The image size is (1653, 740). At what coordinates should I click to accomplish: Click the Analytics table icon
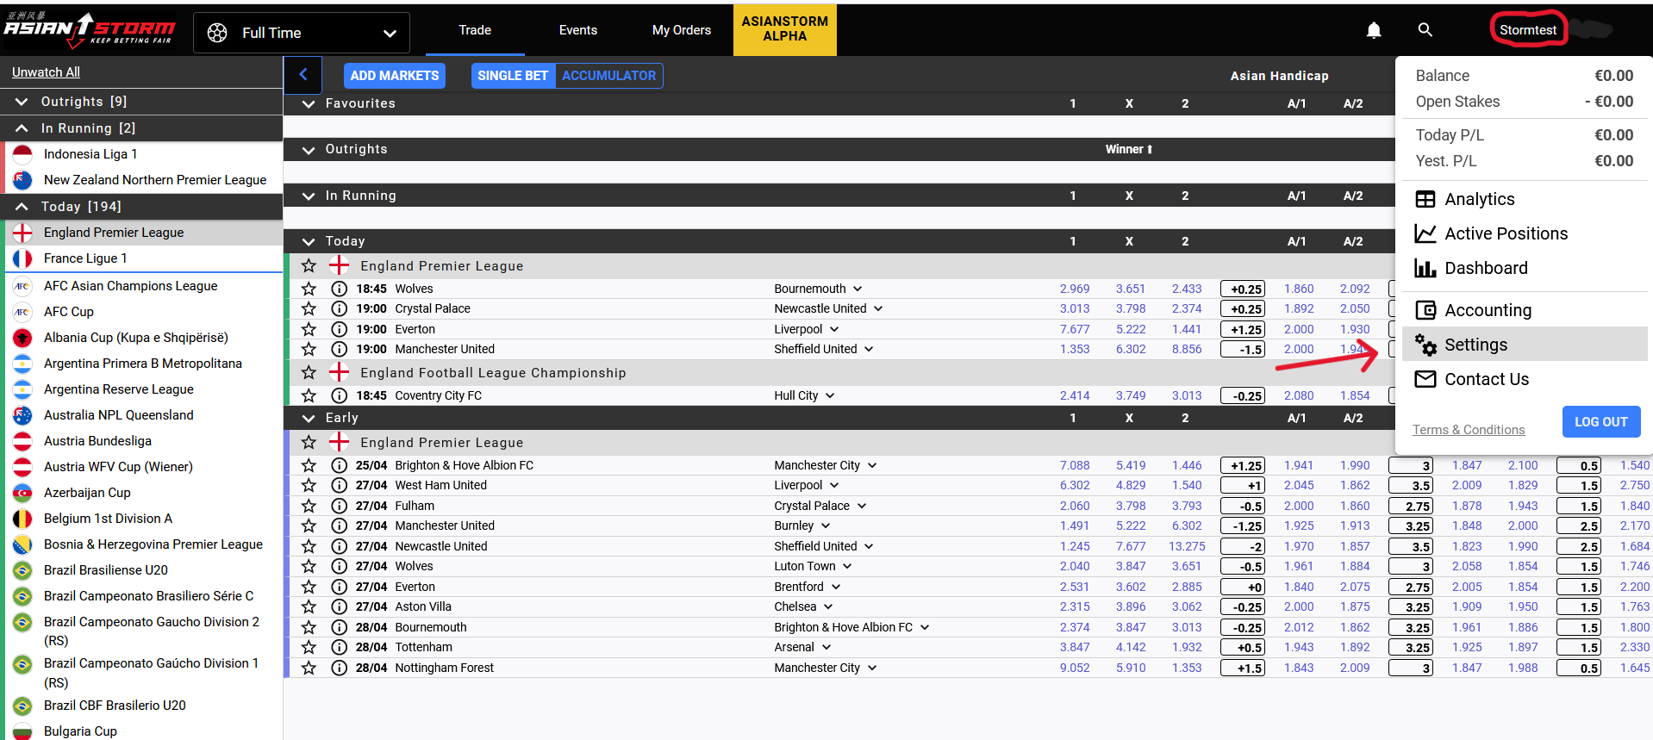1425,199
